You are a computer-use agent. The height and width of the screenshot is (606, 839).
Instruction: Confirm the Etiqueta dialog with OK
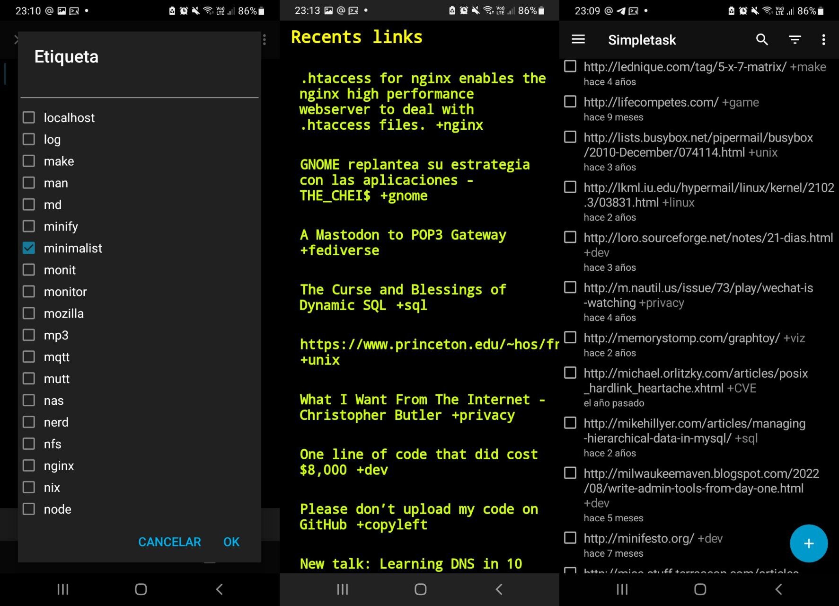(x=231, y=542)
